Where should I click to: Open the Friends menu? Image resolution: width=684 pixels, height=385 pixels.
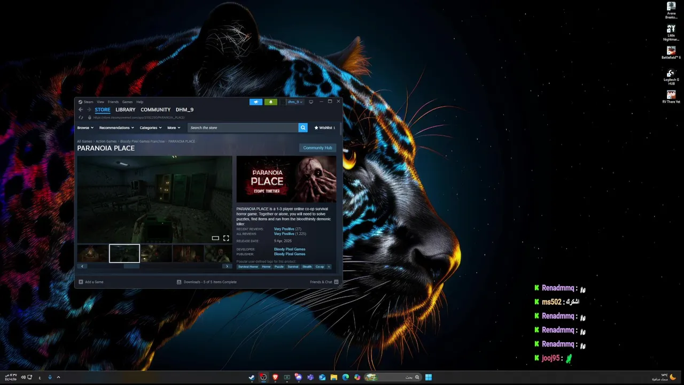click(x=113, y=102)
